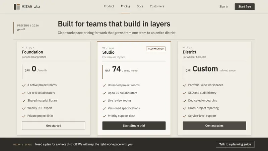Click the PRICING / 2026 label
The width and height of the screenshot is (268, 151).
[x=28, y=26]
